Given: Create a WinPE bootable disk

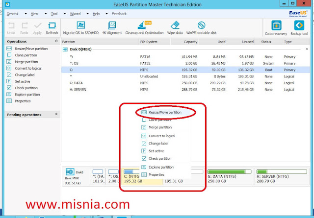Looking at the screenshot, I should coord(201,28).
